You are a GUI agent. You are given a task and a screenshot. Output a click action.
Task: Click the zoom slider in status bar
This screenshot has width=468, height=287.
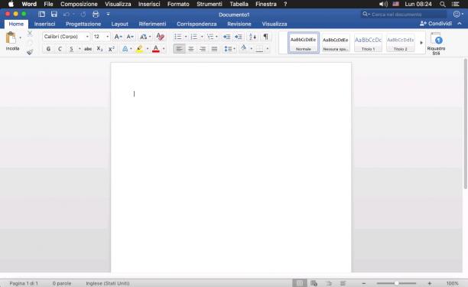(396, 283)
